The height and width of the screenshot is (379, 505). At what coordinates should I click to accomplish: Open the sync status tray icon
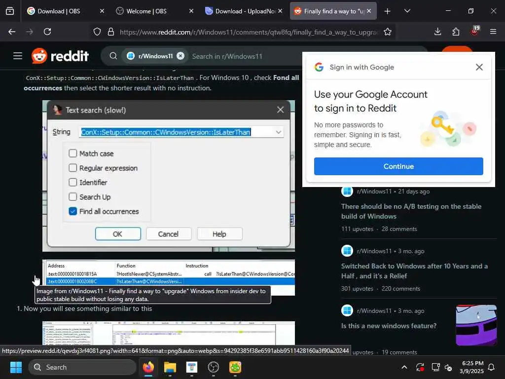(420, 367)
